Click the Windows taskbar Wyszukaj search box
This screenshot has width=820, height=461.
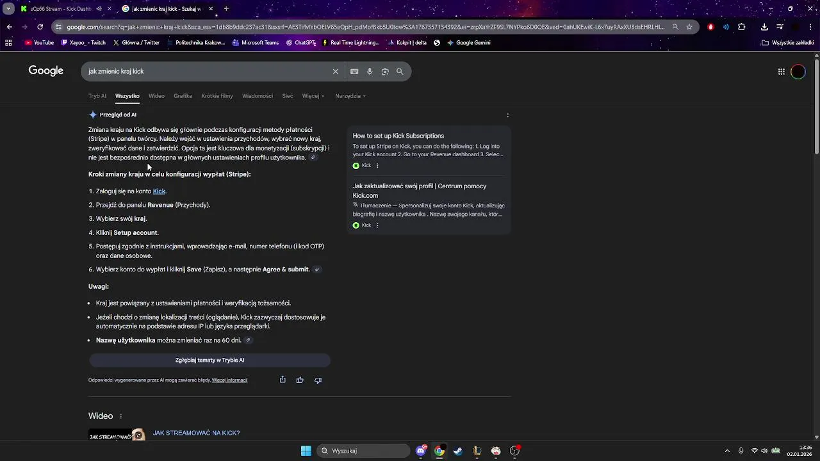pos(364,451)
